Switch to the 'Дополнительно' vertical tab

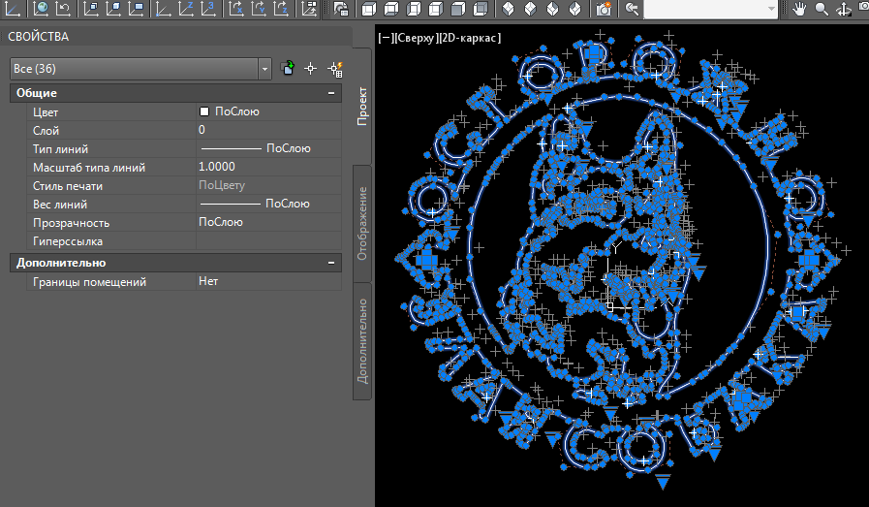tap(362, 341)
